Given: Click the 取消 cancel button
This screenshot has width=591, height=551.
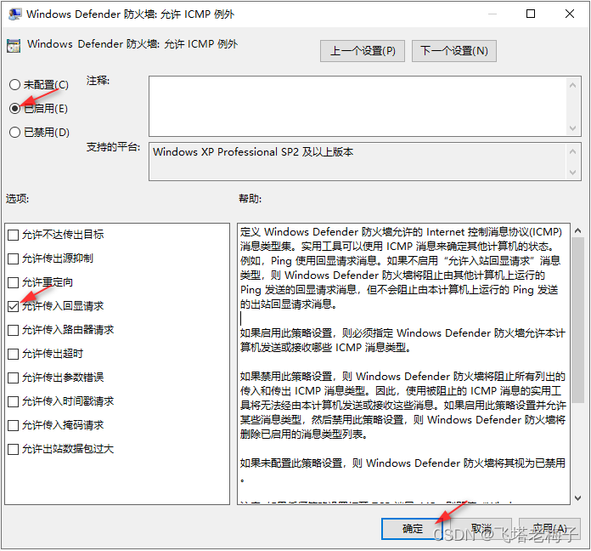Looking at the screenshot, I should coord(481,529).
